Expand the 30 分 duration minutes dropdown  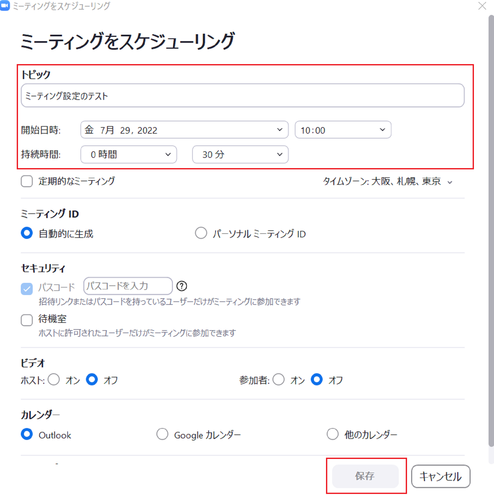(x=240, y=154)
